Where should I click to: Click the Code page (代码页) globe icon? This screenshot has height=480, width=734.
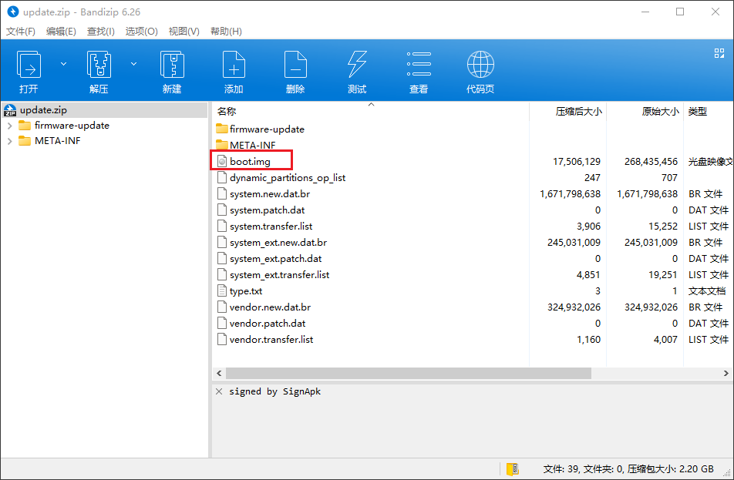click(x=480, y=65)
